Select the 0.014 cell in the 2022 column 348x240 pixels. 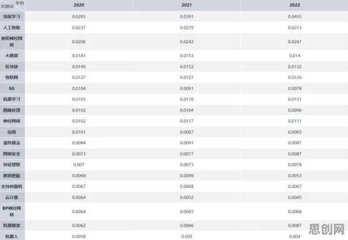(x=294, y=55)
